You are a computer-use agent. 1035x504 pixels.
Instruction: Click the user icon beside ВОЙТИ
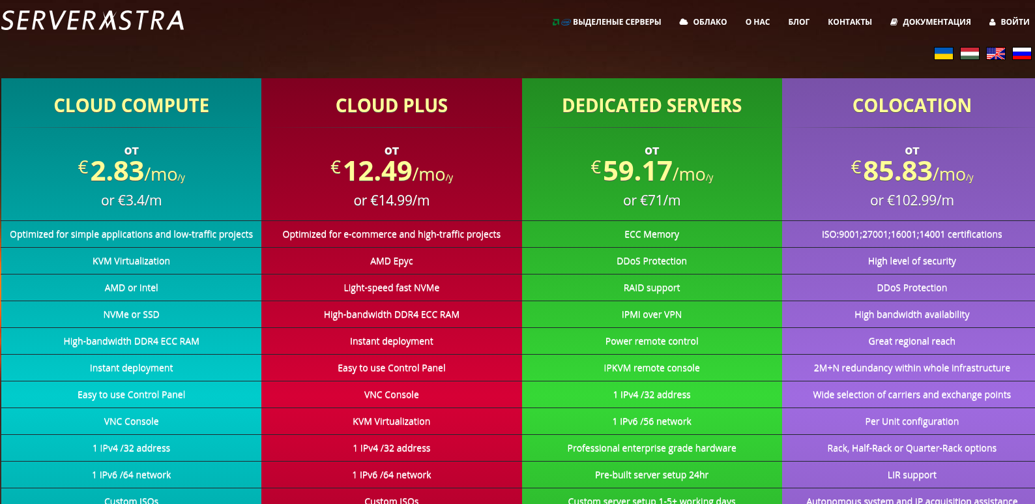(x=992, y=22)
